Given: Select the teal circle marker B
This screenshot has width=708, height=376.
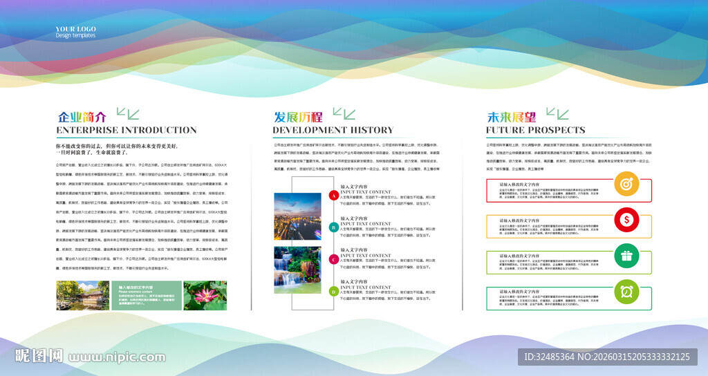Looking at the screenshot, I should click(x=334, y=227).
